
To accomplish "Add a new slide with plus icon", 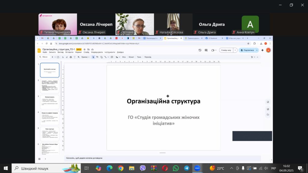I will [52, 57].
